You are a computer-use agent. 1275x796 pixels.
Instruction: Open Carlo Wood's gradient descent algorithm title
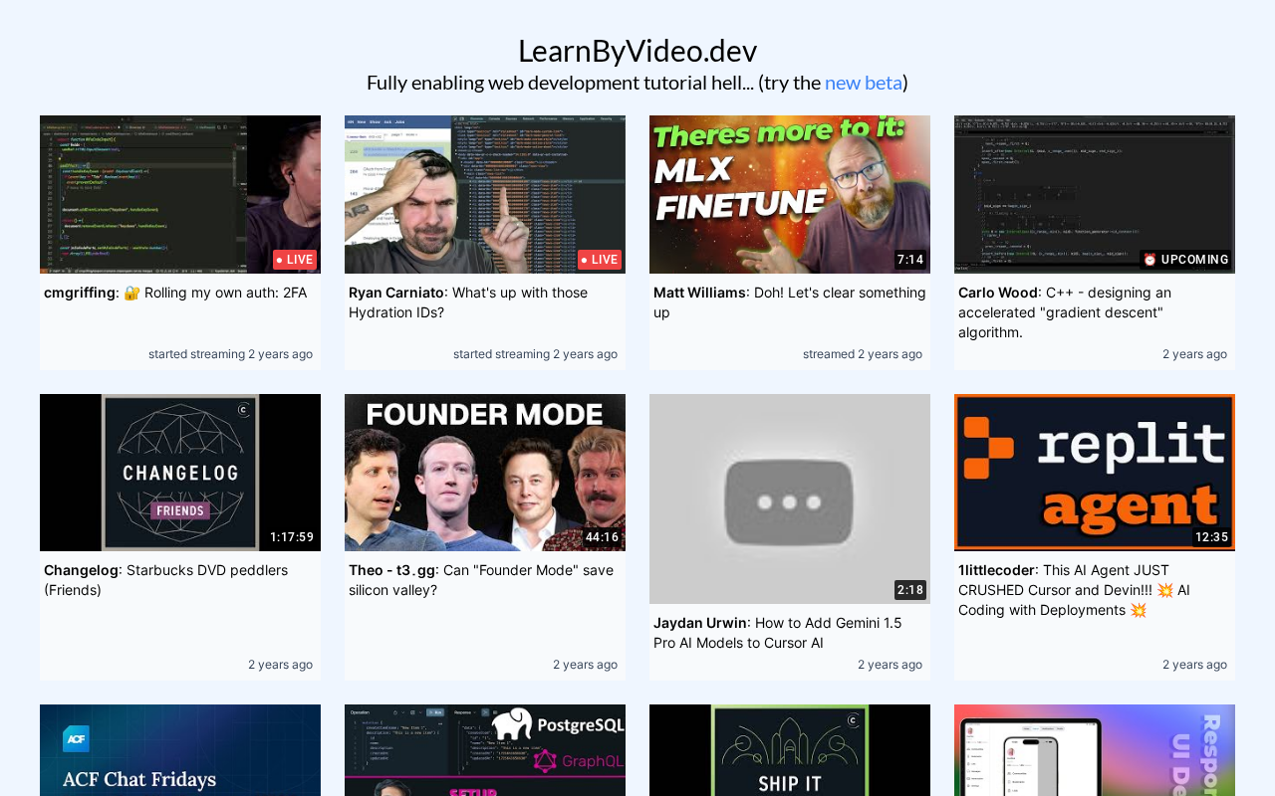tap(1064, 312)
